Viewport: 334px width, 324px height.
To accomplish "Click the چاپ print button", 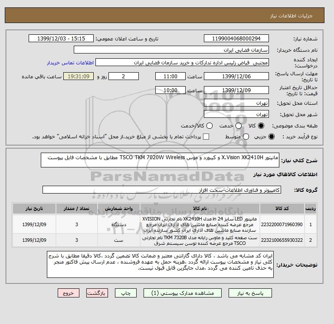I will click(x=126, y=293).
